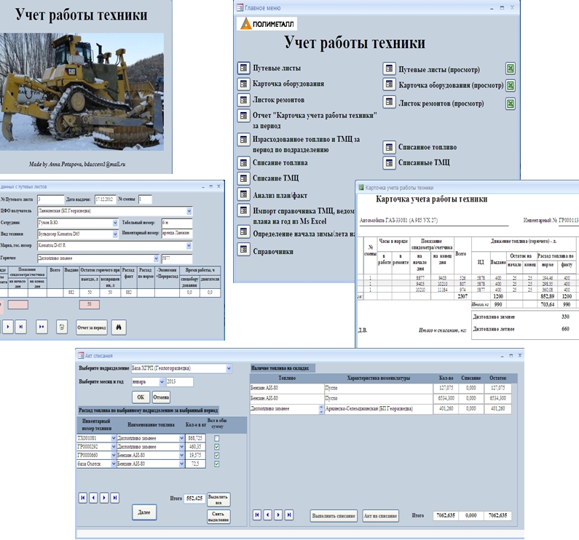Click Акт на списание button

point(381,516)
